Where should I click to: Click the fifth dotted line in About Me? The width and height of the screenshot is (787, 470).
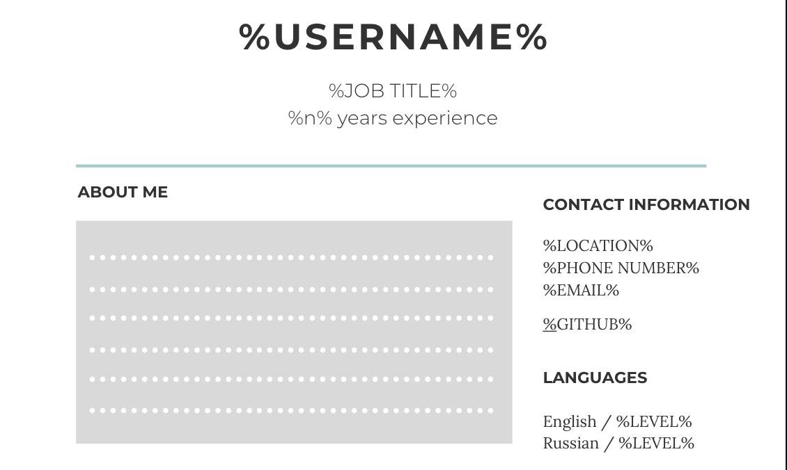pyautogui.click(x=292, y=380)
